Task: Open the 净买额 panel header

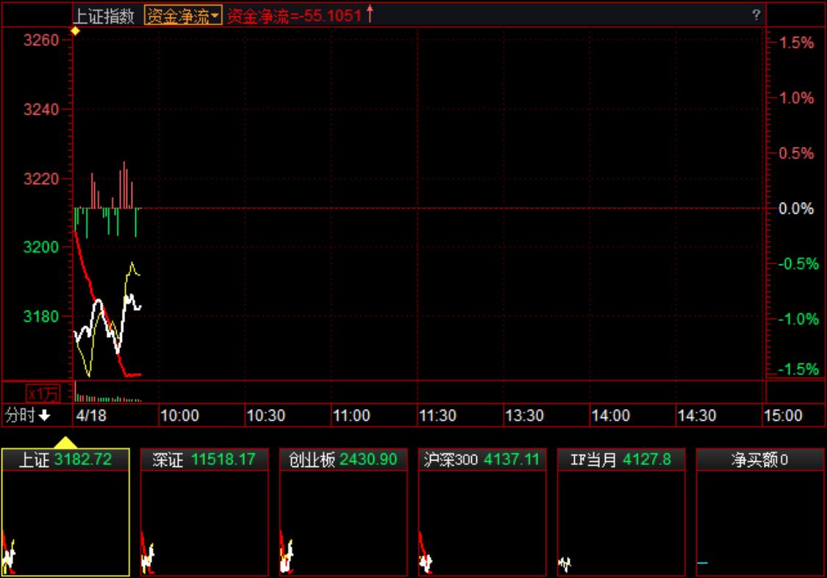Action: click(x=759, y=460)
